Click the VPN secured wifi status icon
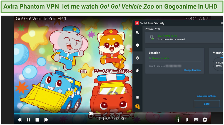 151,37
